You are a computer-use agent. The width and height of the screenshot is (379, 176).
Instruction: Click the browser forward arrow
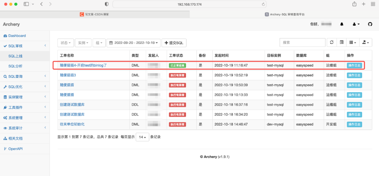click(50, 4)
